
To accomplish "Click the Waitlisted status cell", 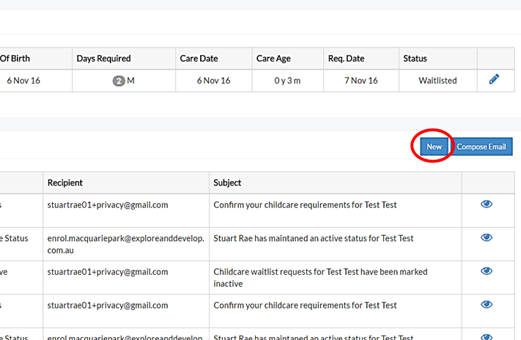I will coord(437,81).
